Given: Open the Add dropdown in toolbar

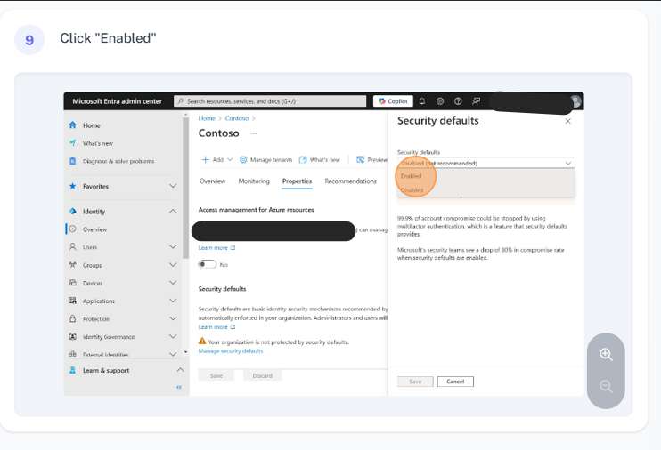Looking at the screenshot, I should [217, 159].
